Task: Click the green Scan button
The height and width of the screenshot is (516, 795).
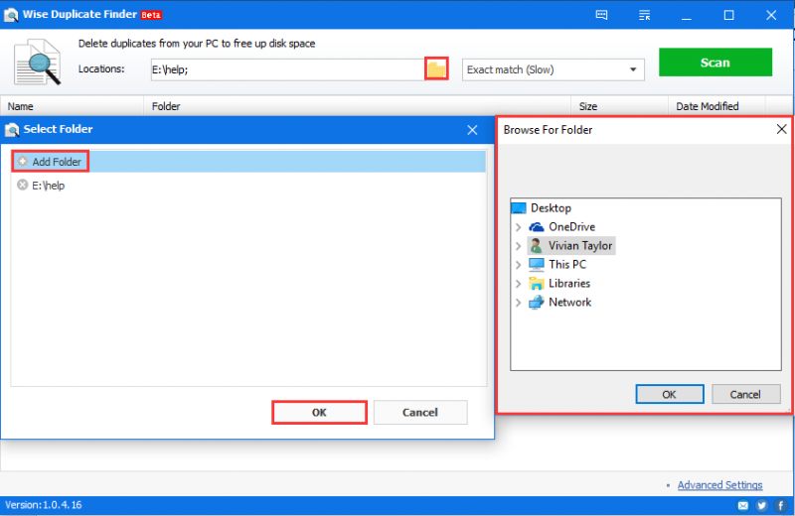Action: point(715,63)
